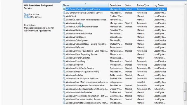Click the Stop the service link

(x=26, y=14)
